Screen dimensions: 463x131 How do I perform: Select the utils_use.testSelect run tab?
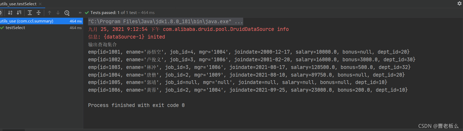point(18,4)
